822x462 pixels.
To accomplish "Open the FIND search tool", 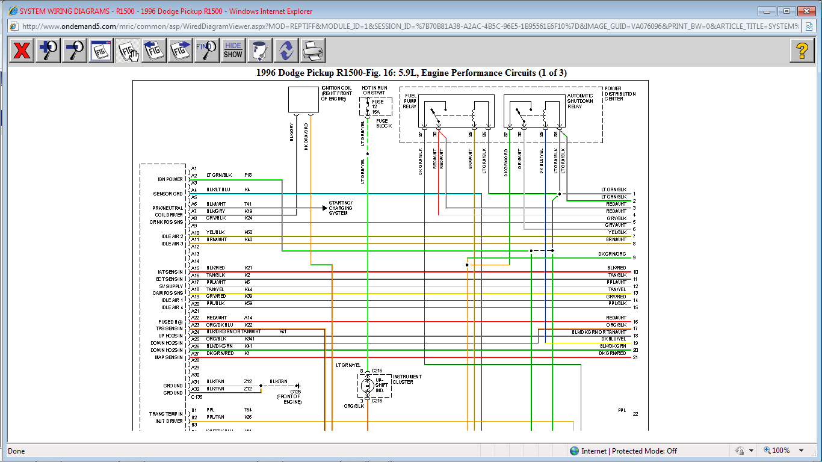I will 207,51.
